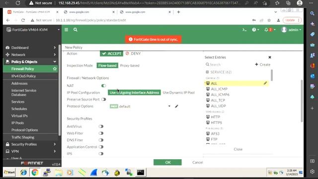
Task: Edit the ALL service pencil icon
Action: pos(265,83)
